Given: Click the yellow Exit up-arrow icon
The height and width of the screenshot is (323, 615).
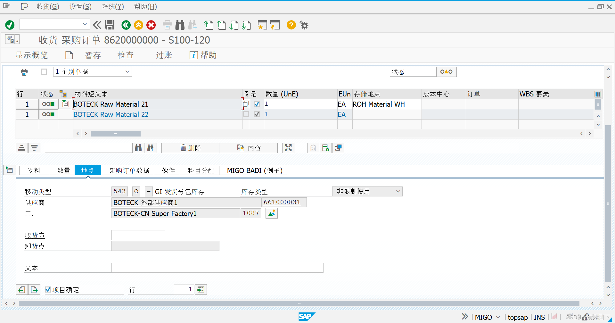Looking at the screenshot, I should pos(139,25).
